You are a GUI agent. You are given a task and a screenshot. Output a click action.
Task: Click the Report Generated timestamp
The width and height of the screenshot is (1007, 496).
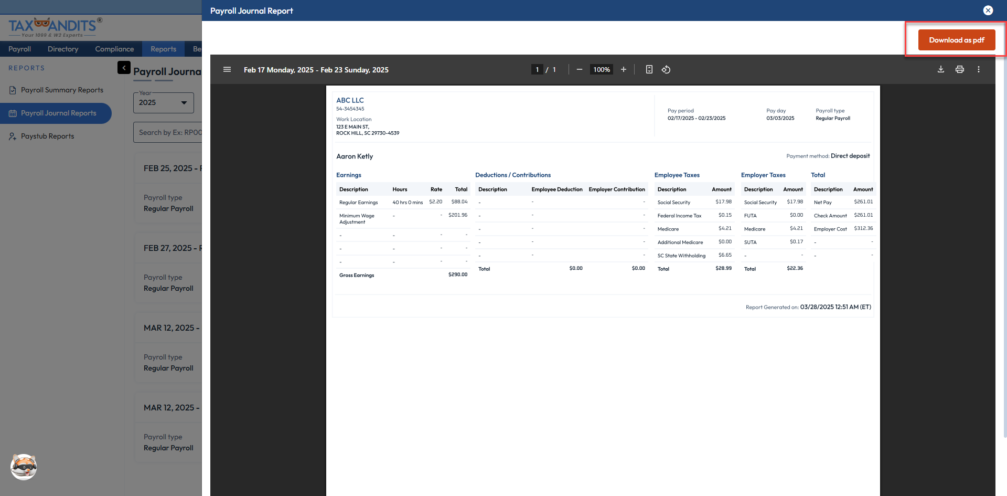pyautogui.click(x=835, y=307)
